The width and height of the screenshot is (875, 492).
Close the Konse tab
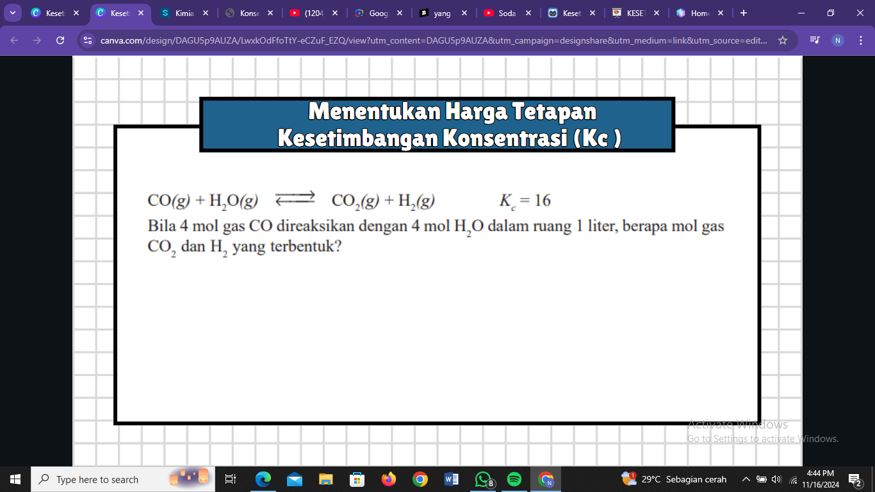[270, 13]
